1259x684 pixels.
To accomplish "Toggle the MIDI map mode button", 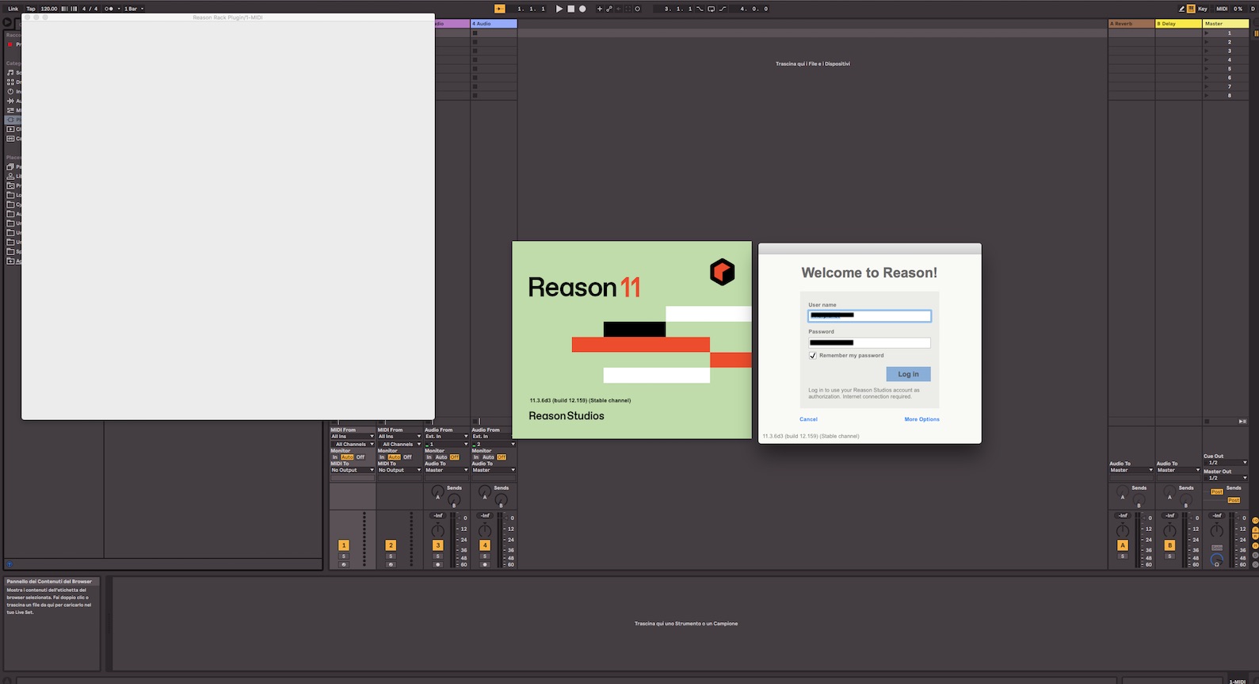I will pyautogui.click(x=1222, y=9).
